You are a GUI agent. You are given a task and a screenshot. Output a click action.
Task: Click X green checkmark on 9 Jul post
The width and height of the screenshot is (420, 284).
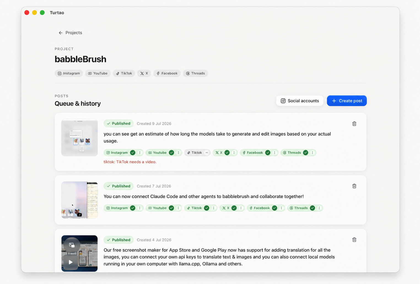pos(227,153)
